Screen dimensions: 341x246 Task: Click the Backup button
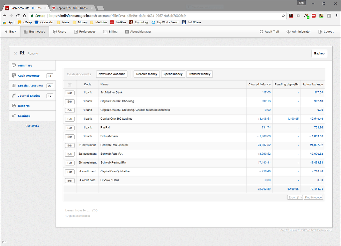tap(319, 53)
